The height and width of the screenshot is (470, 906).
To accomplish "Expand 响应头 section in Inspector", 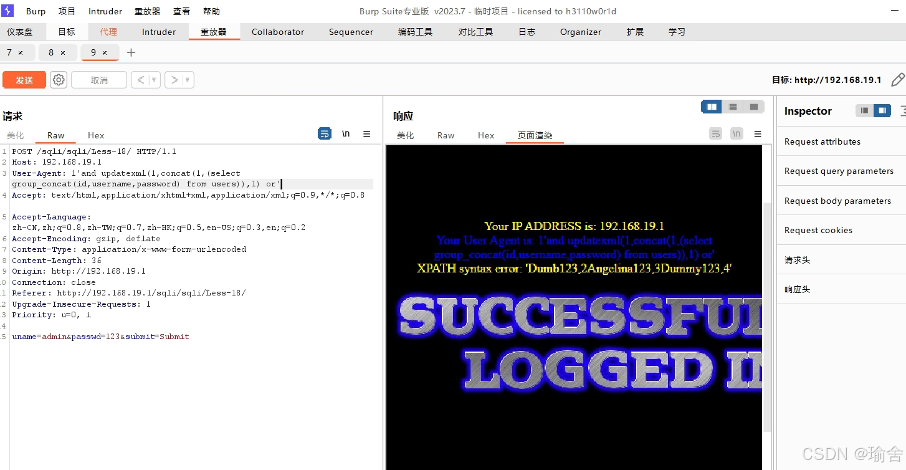I will click(841, 289).
